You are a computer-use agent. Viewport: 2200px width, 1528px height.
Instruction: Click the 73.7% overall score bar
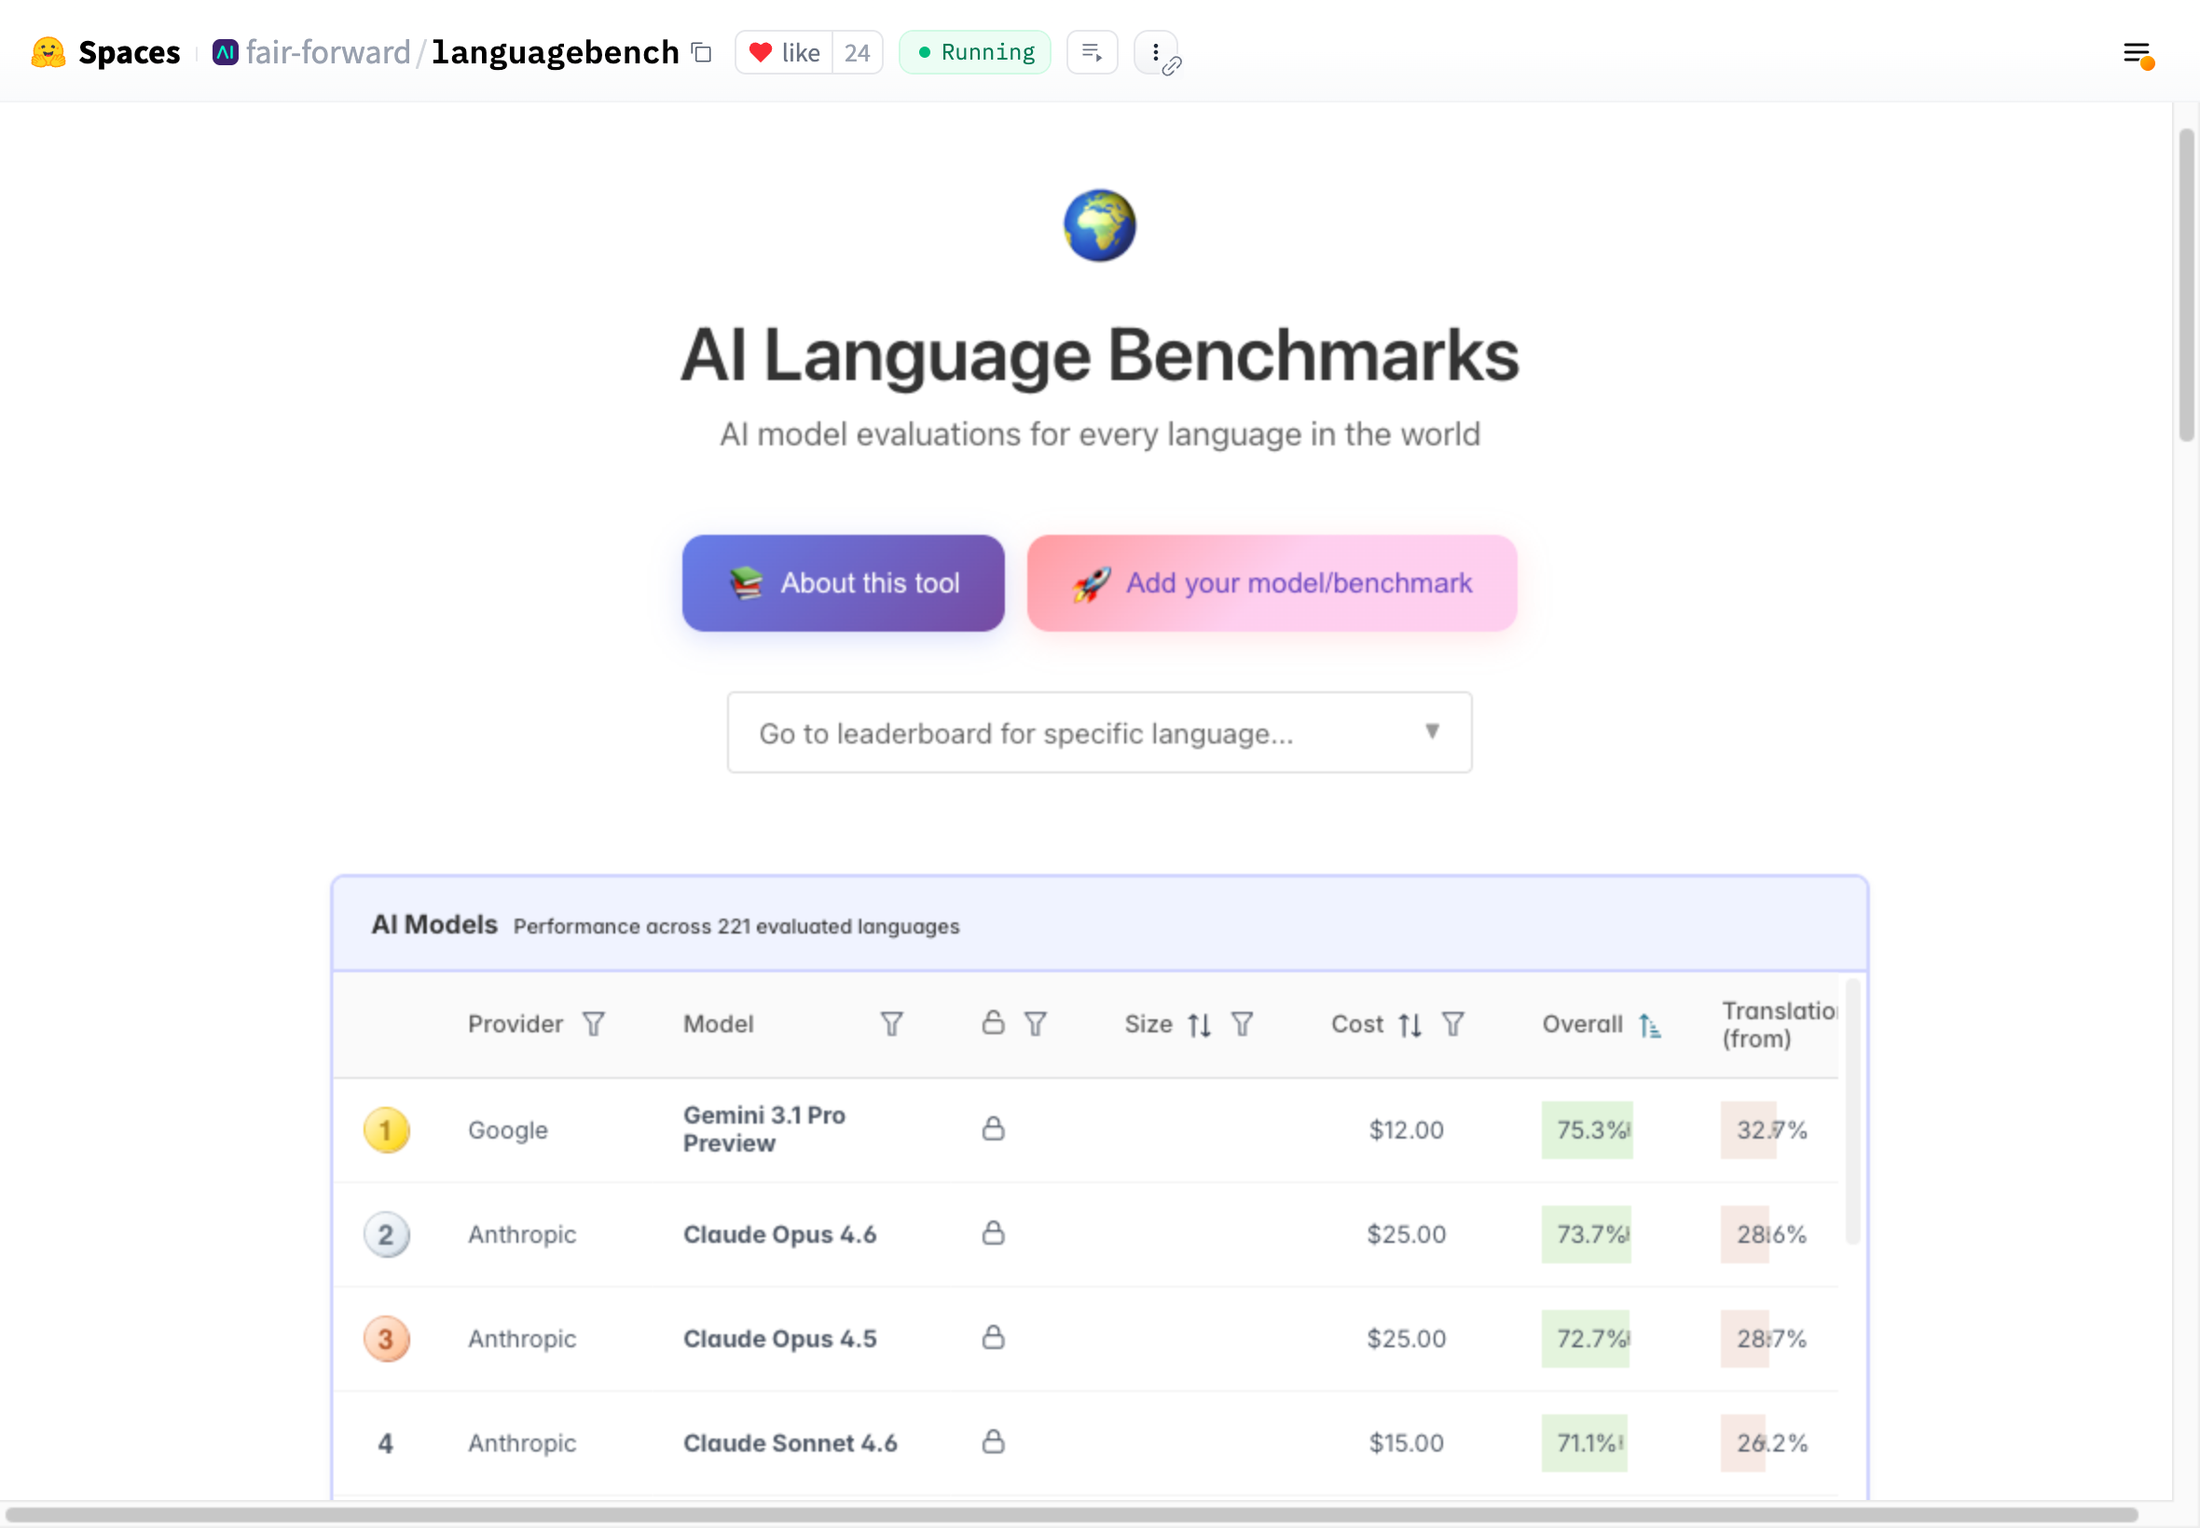coord(1586,1235)
